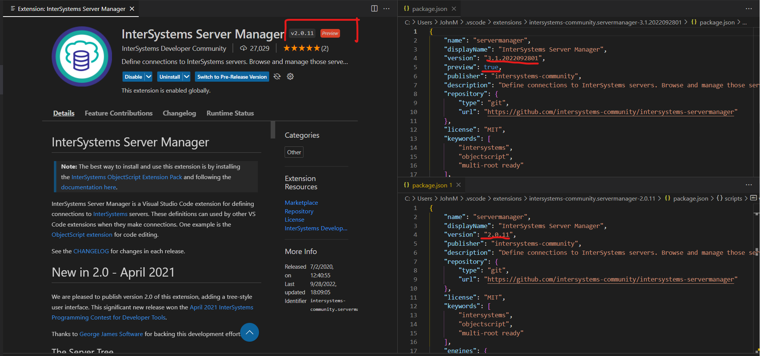
Task: Click the five-star rating next to (2)
Action: click(301, 48)
